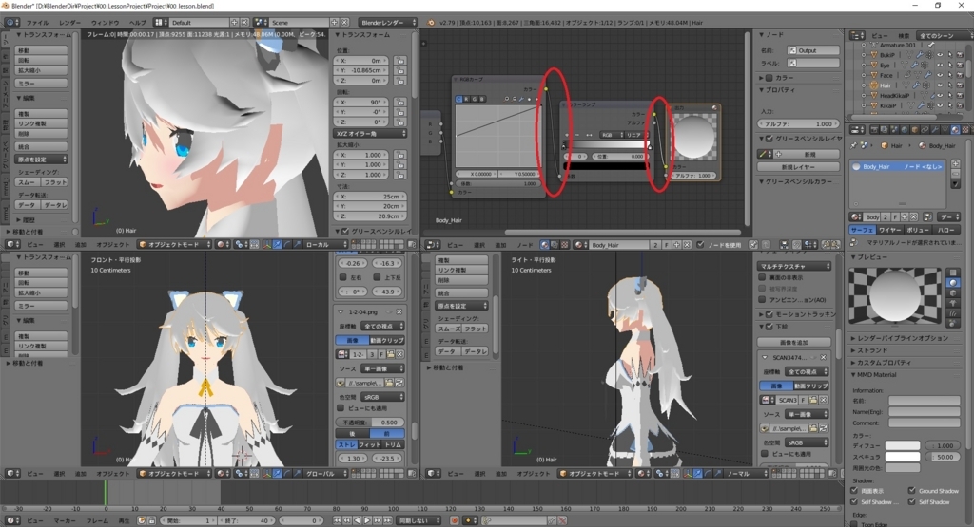Open the render tab in properties editor

coord(875,129)
